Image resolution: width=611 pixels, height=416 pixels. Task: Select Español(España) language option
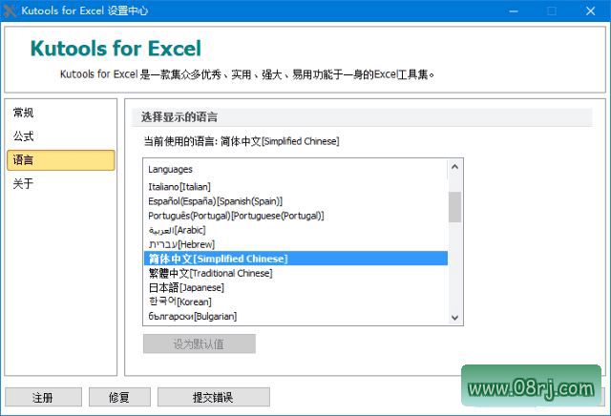pyautogui.click(x=215, y=201)
